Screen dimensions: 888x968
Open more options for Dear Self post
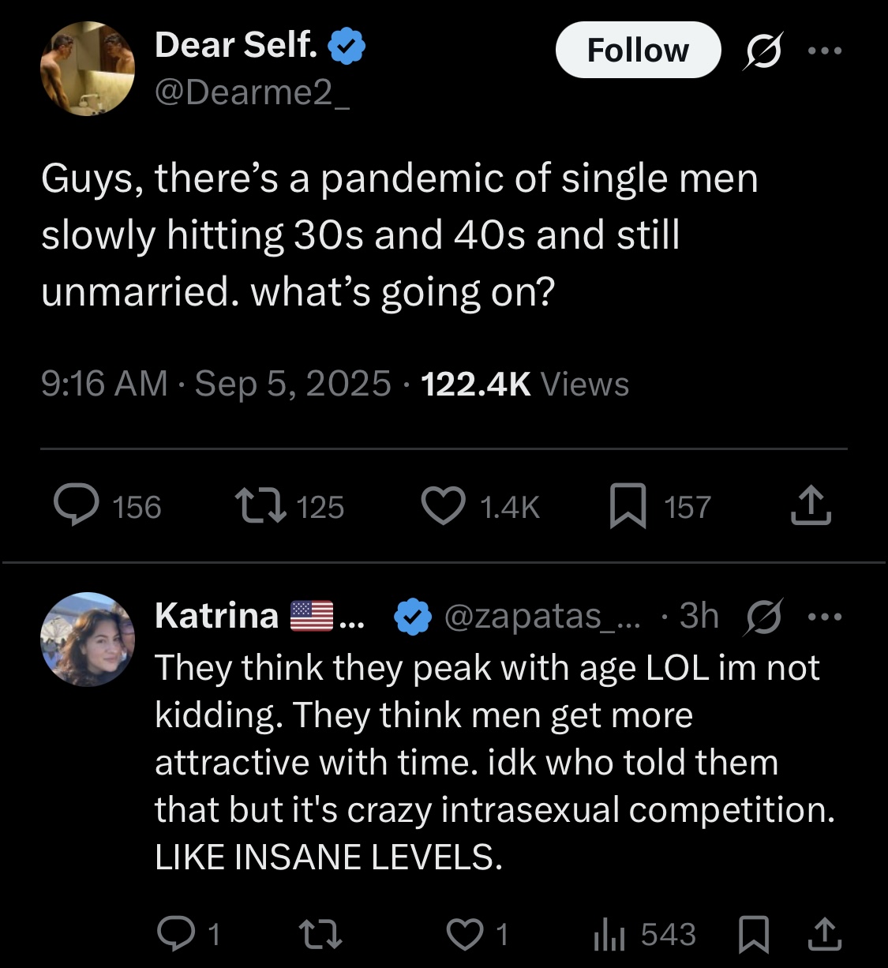pos(826,51)
